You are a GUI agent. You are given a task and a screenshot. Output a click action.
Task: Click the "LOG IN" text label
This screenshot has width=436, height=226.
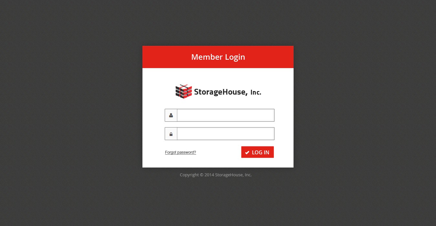point(261,152)
